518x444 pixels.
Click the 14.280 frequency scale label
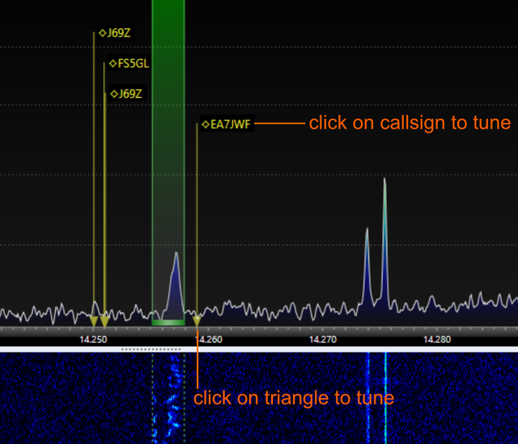[x=437, y=340]
